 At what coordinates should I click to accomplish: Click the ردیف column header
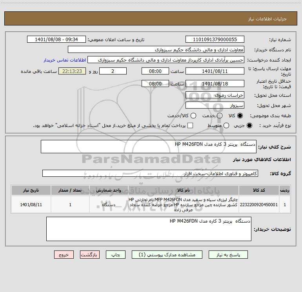[x=285, y=190]
